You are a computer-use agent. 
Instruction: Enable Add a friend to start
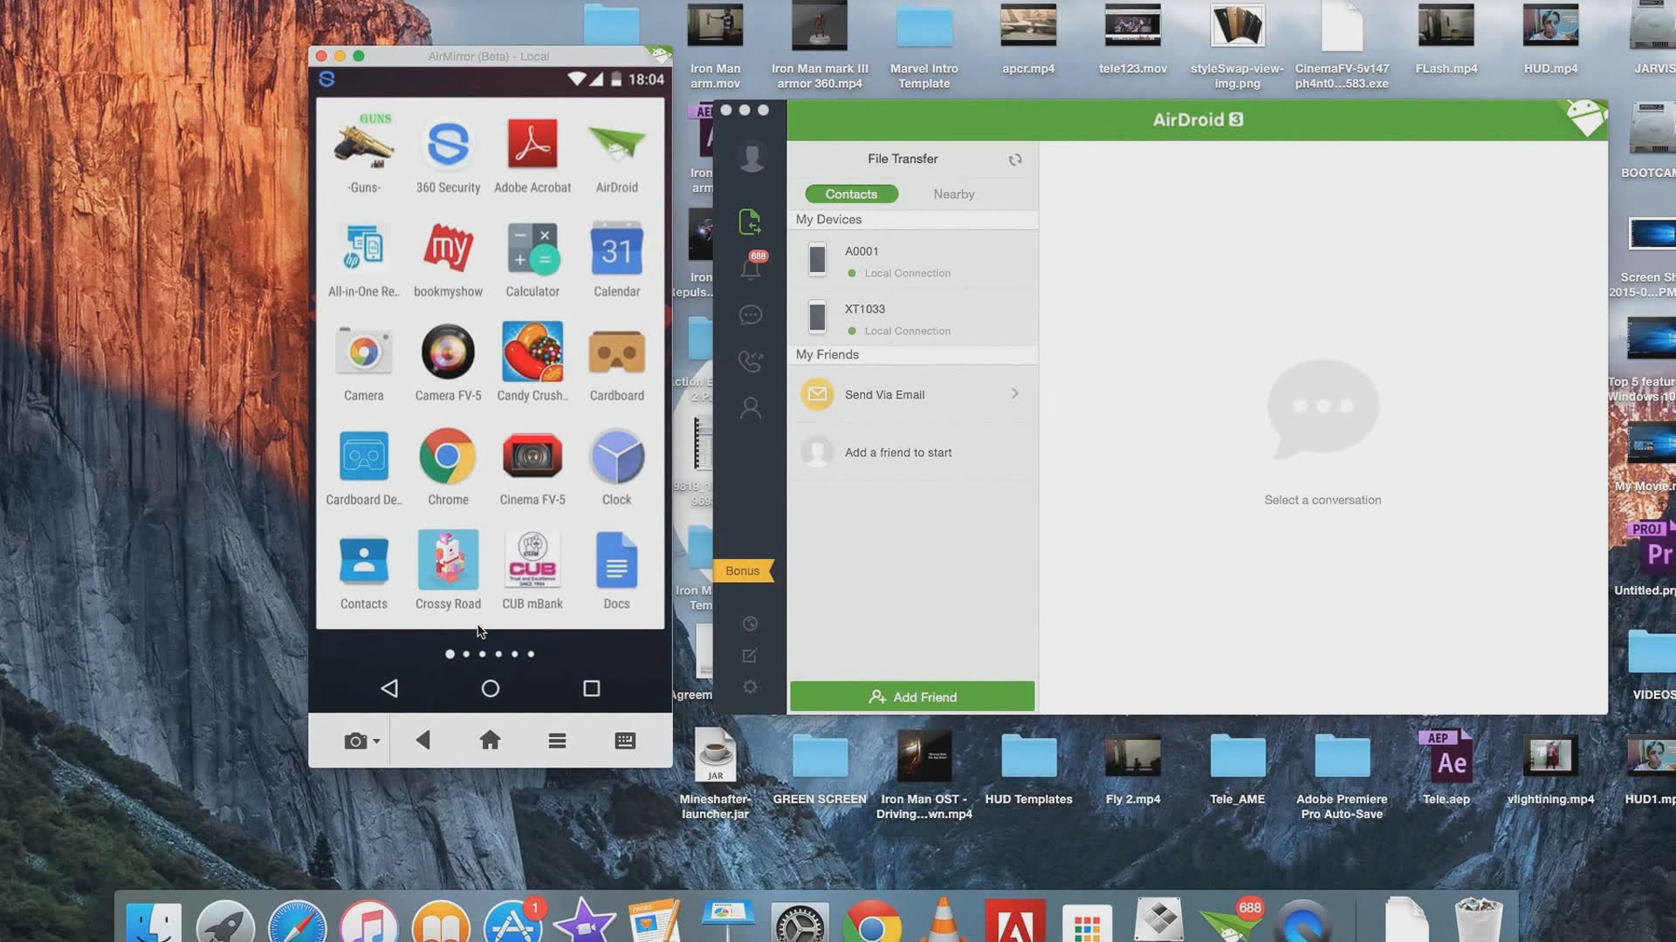tap(898, 451)
